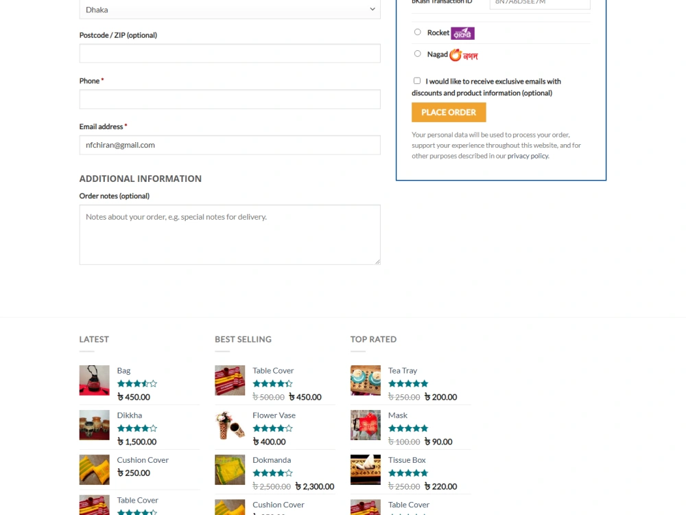
Task: Click the LATEST section heading
Action: [94, 339]
